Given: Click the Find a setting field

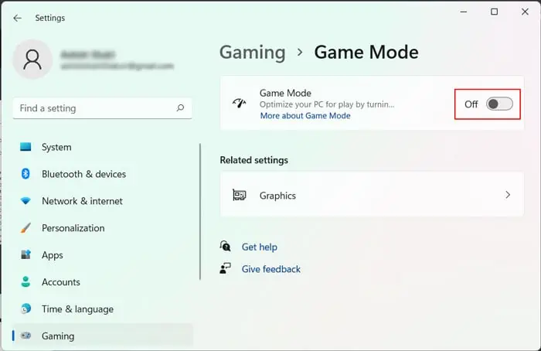Looking at the screenshot, I should click(x=103, y=108).
